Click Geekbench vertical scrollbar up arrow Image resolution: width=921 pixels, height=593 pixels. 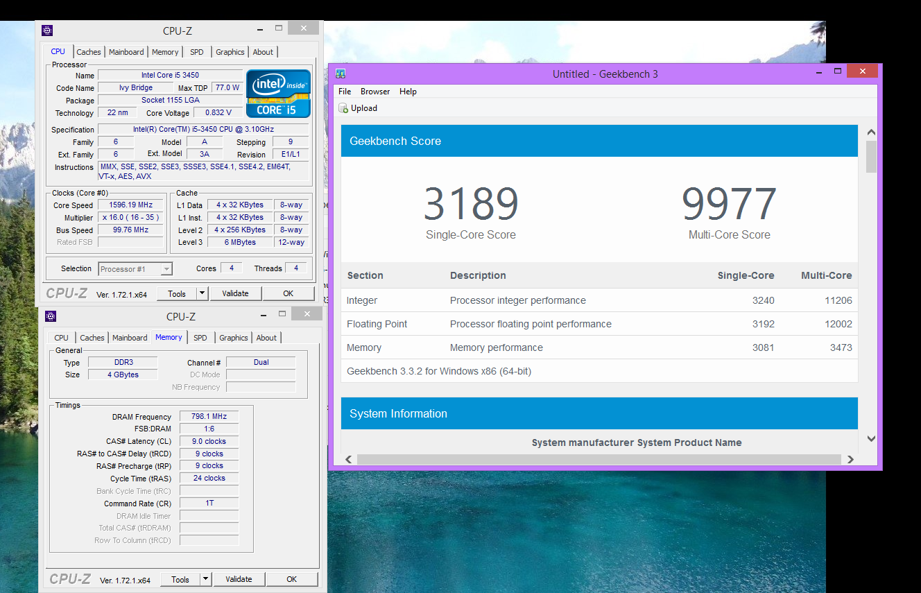click(871, 132)
